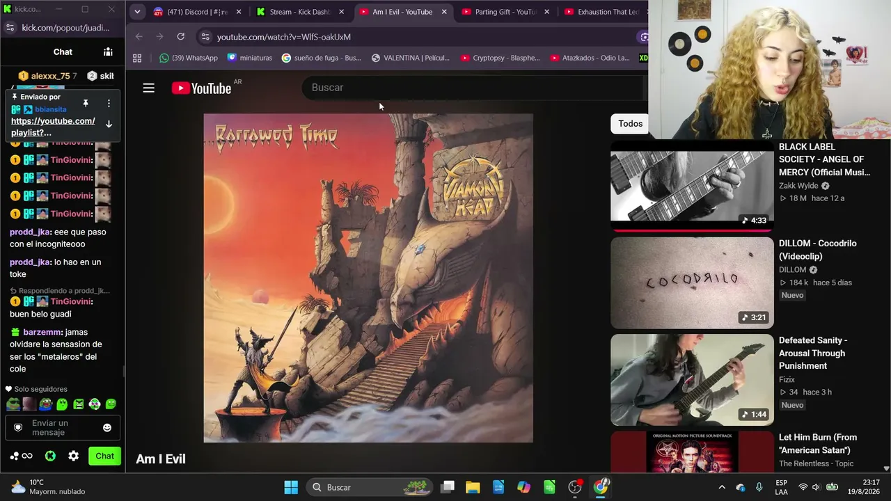Show hidden system tray icons chevron
This screenshot has width=891, height=501.
tap(722, 487)
